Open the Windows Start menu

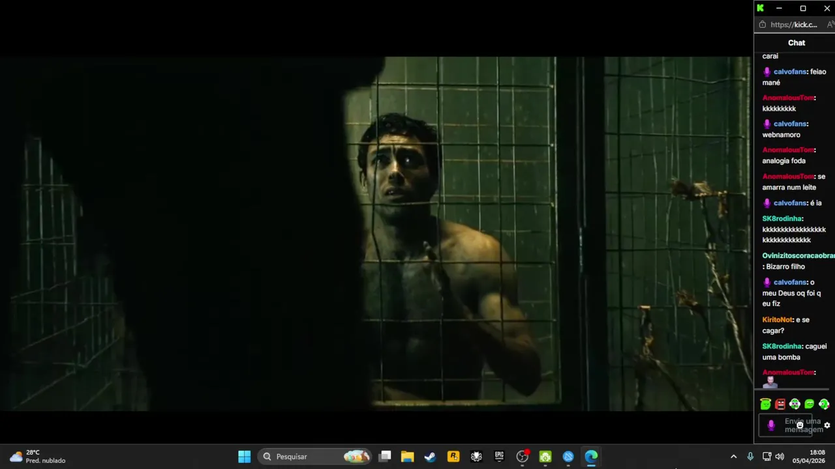click(x=244, y=457)
